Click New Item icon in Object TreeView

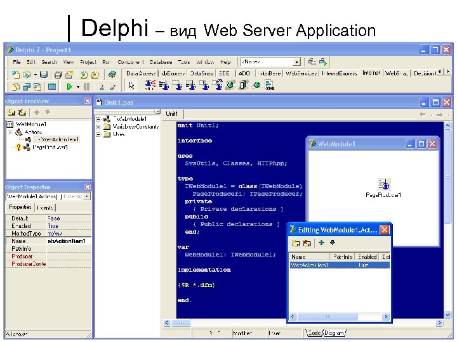click(x=11, y=112)
